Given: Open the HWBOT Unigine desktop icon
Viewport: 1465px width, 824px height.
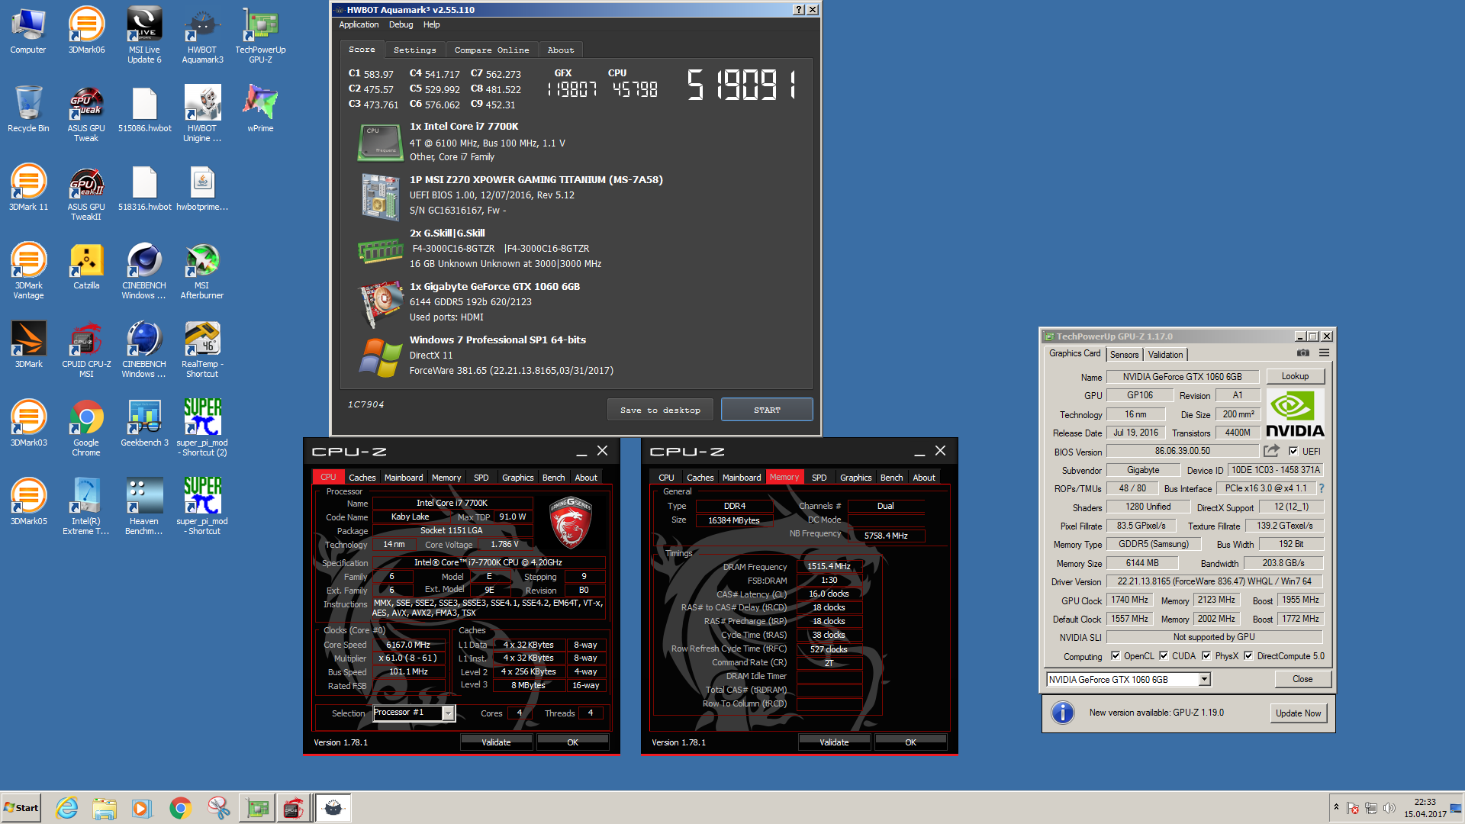Looking at the screenshot, I should 202,114.
